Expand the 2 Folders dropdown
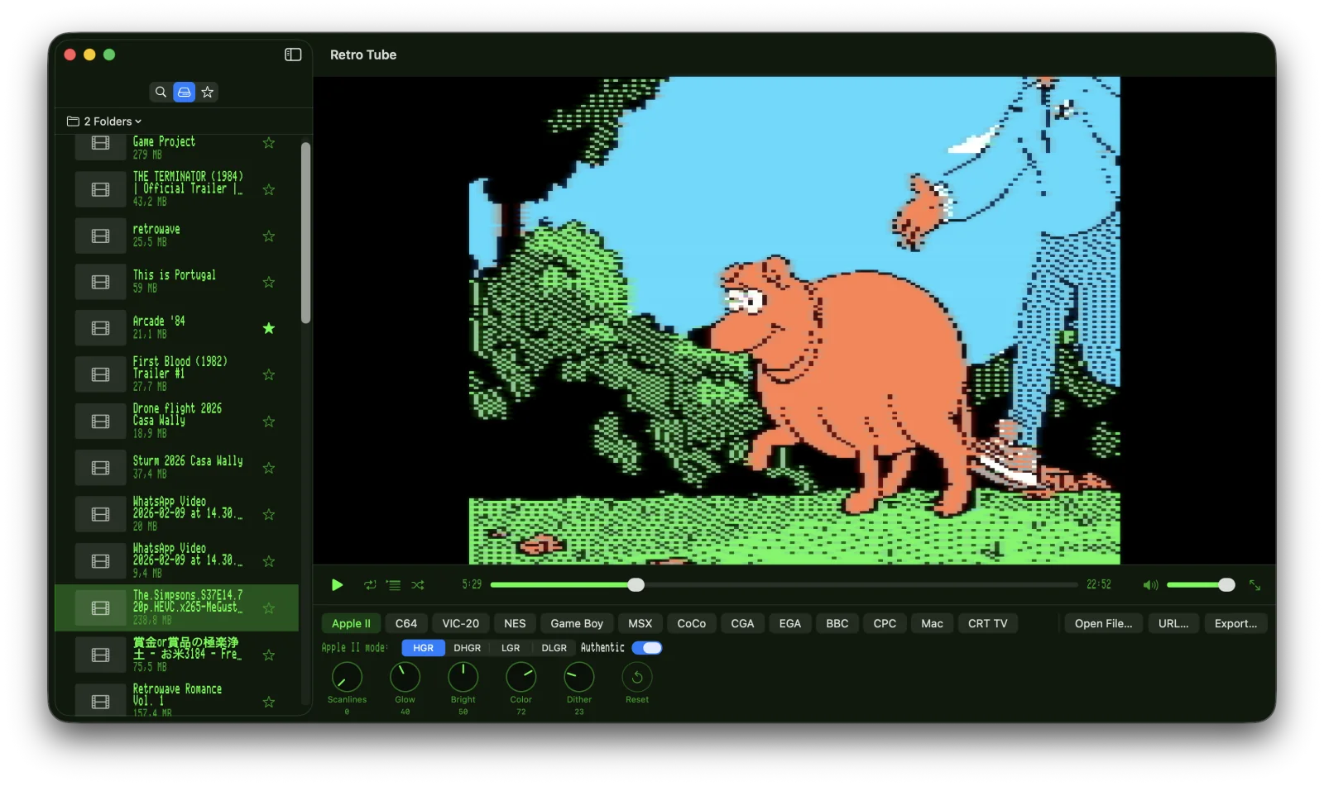Image resolution: width=1324 pixels, height=786 pixels. point(104,121)
